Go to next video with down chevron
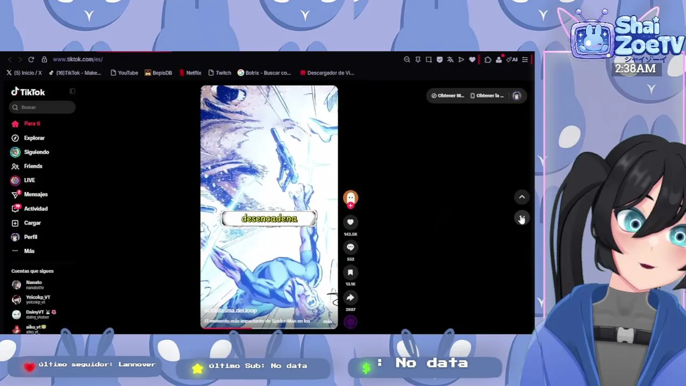The height and width of the screenshot is (386, 686). tap(522, 218)
